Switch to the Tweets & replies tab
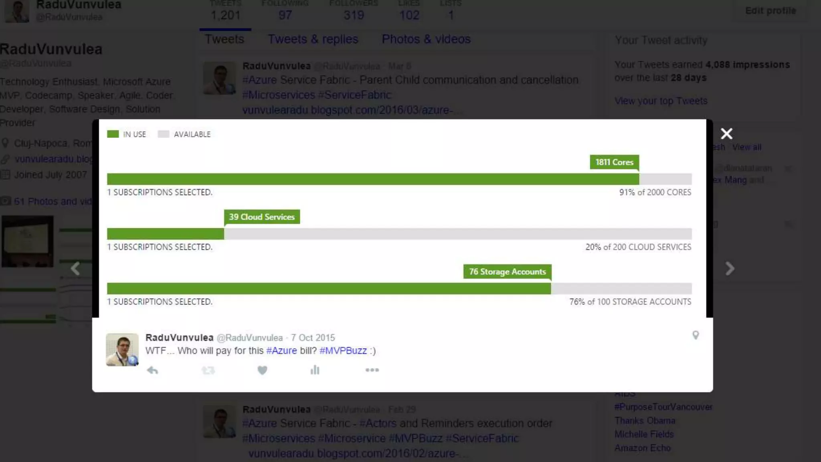Screen dimensions: 821x462 (313, 39)
